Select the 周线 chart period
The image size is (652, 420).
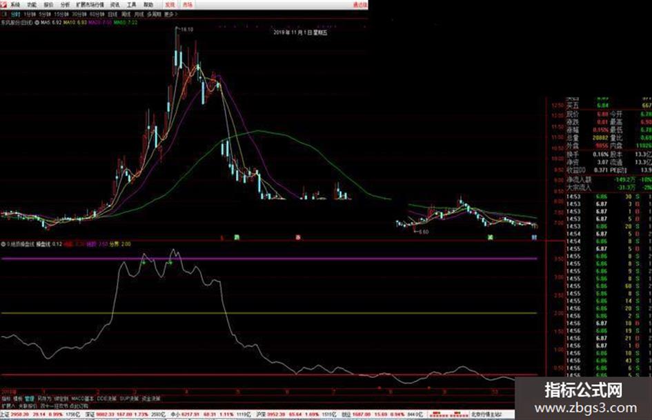point(126,14)
